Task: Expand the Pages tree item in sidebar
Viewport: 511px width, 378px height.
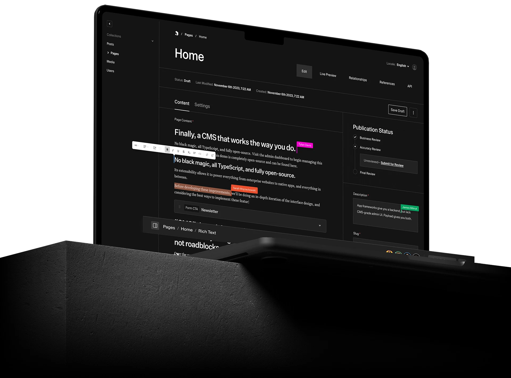Action: [x=108, y=53]
